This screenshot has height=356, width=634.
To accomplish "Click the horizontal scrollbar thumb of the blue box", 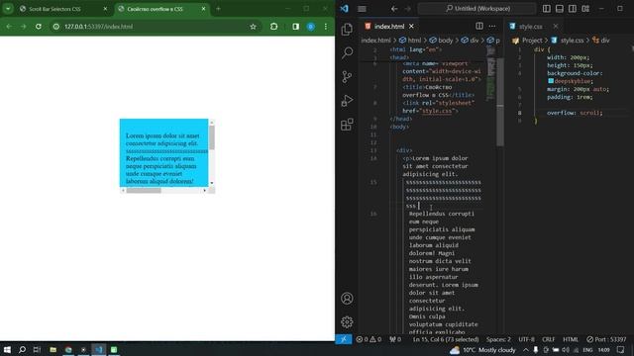I will pyautogui.click(x=144, y=191).
